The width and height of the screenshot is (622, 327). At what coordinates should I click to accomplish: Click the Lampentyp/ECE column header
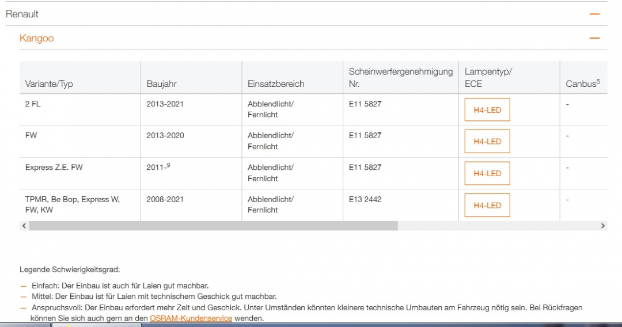[488, 78]
